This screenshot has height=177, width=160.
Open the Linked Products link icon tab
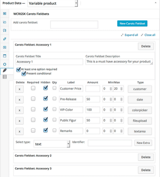[5, 39]
